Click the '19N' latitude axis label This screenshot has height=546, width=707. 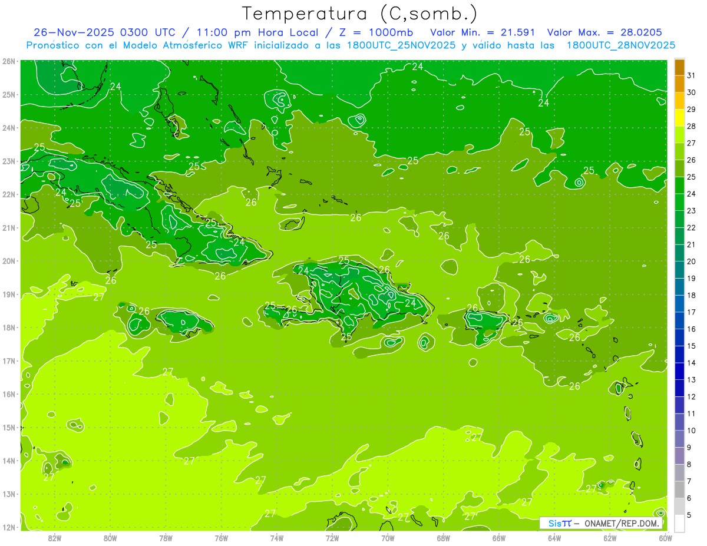pos(9,294)
